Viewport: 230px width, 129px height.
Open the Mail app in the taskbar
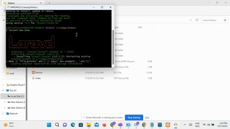[x=97, y=125]
